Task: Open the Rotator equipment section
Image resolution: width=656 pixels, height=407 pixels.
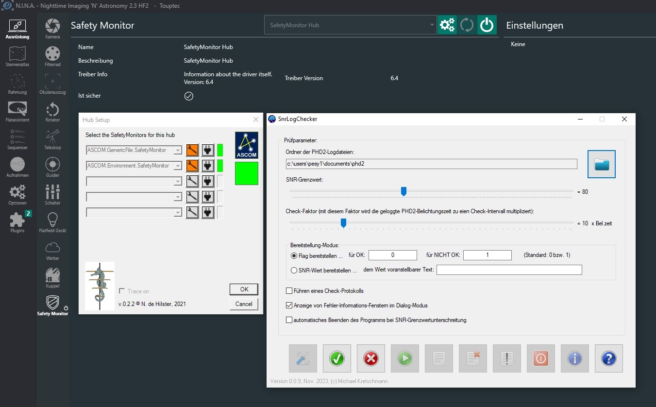Action: (52, 112)
